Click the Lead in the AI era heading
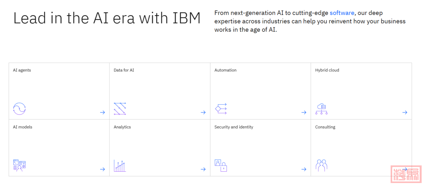 point(107,18)
